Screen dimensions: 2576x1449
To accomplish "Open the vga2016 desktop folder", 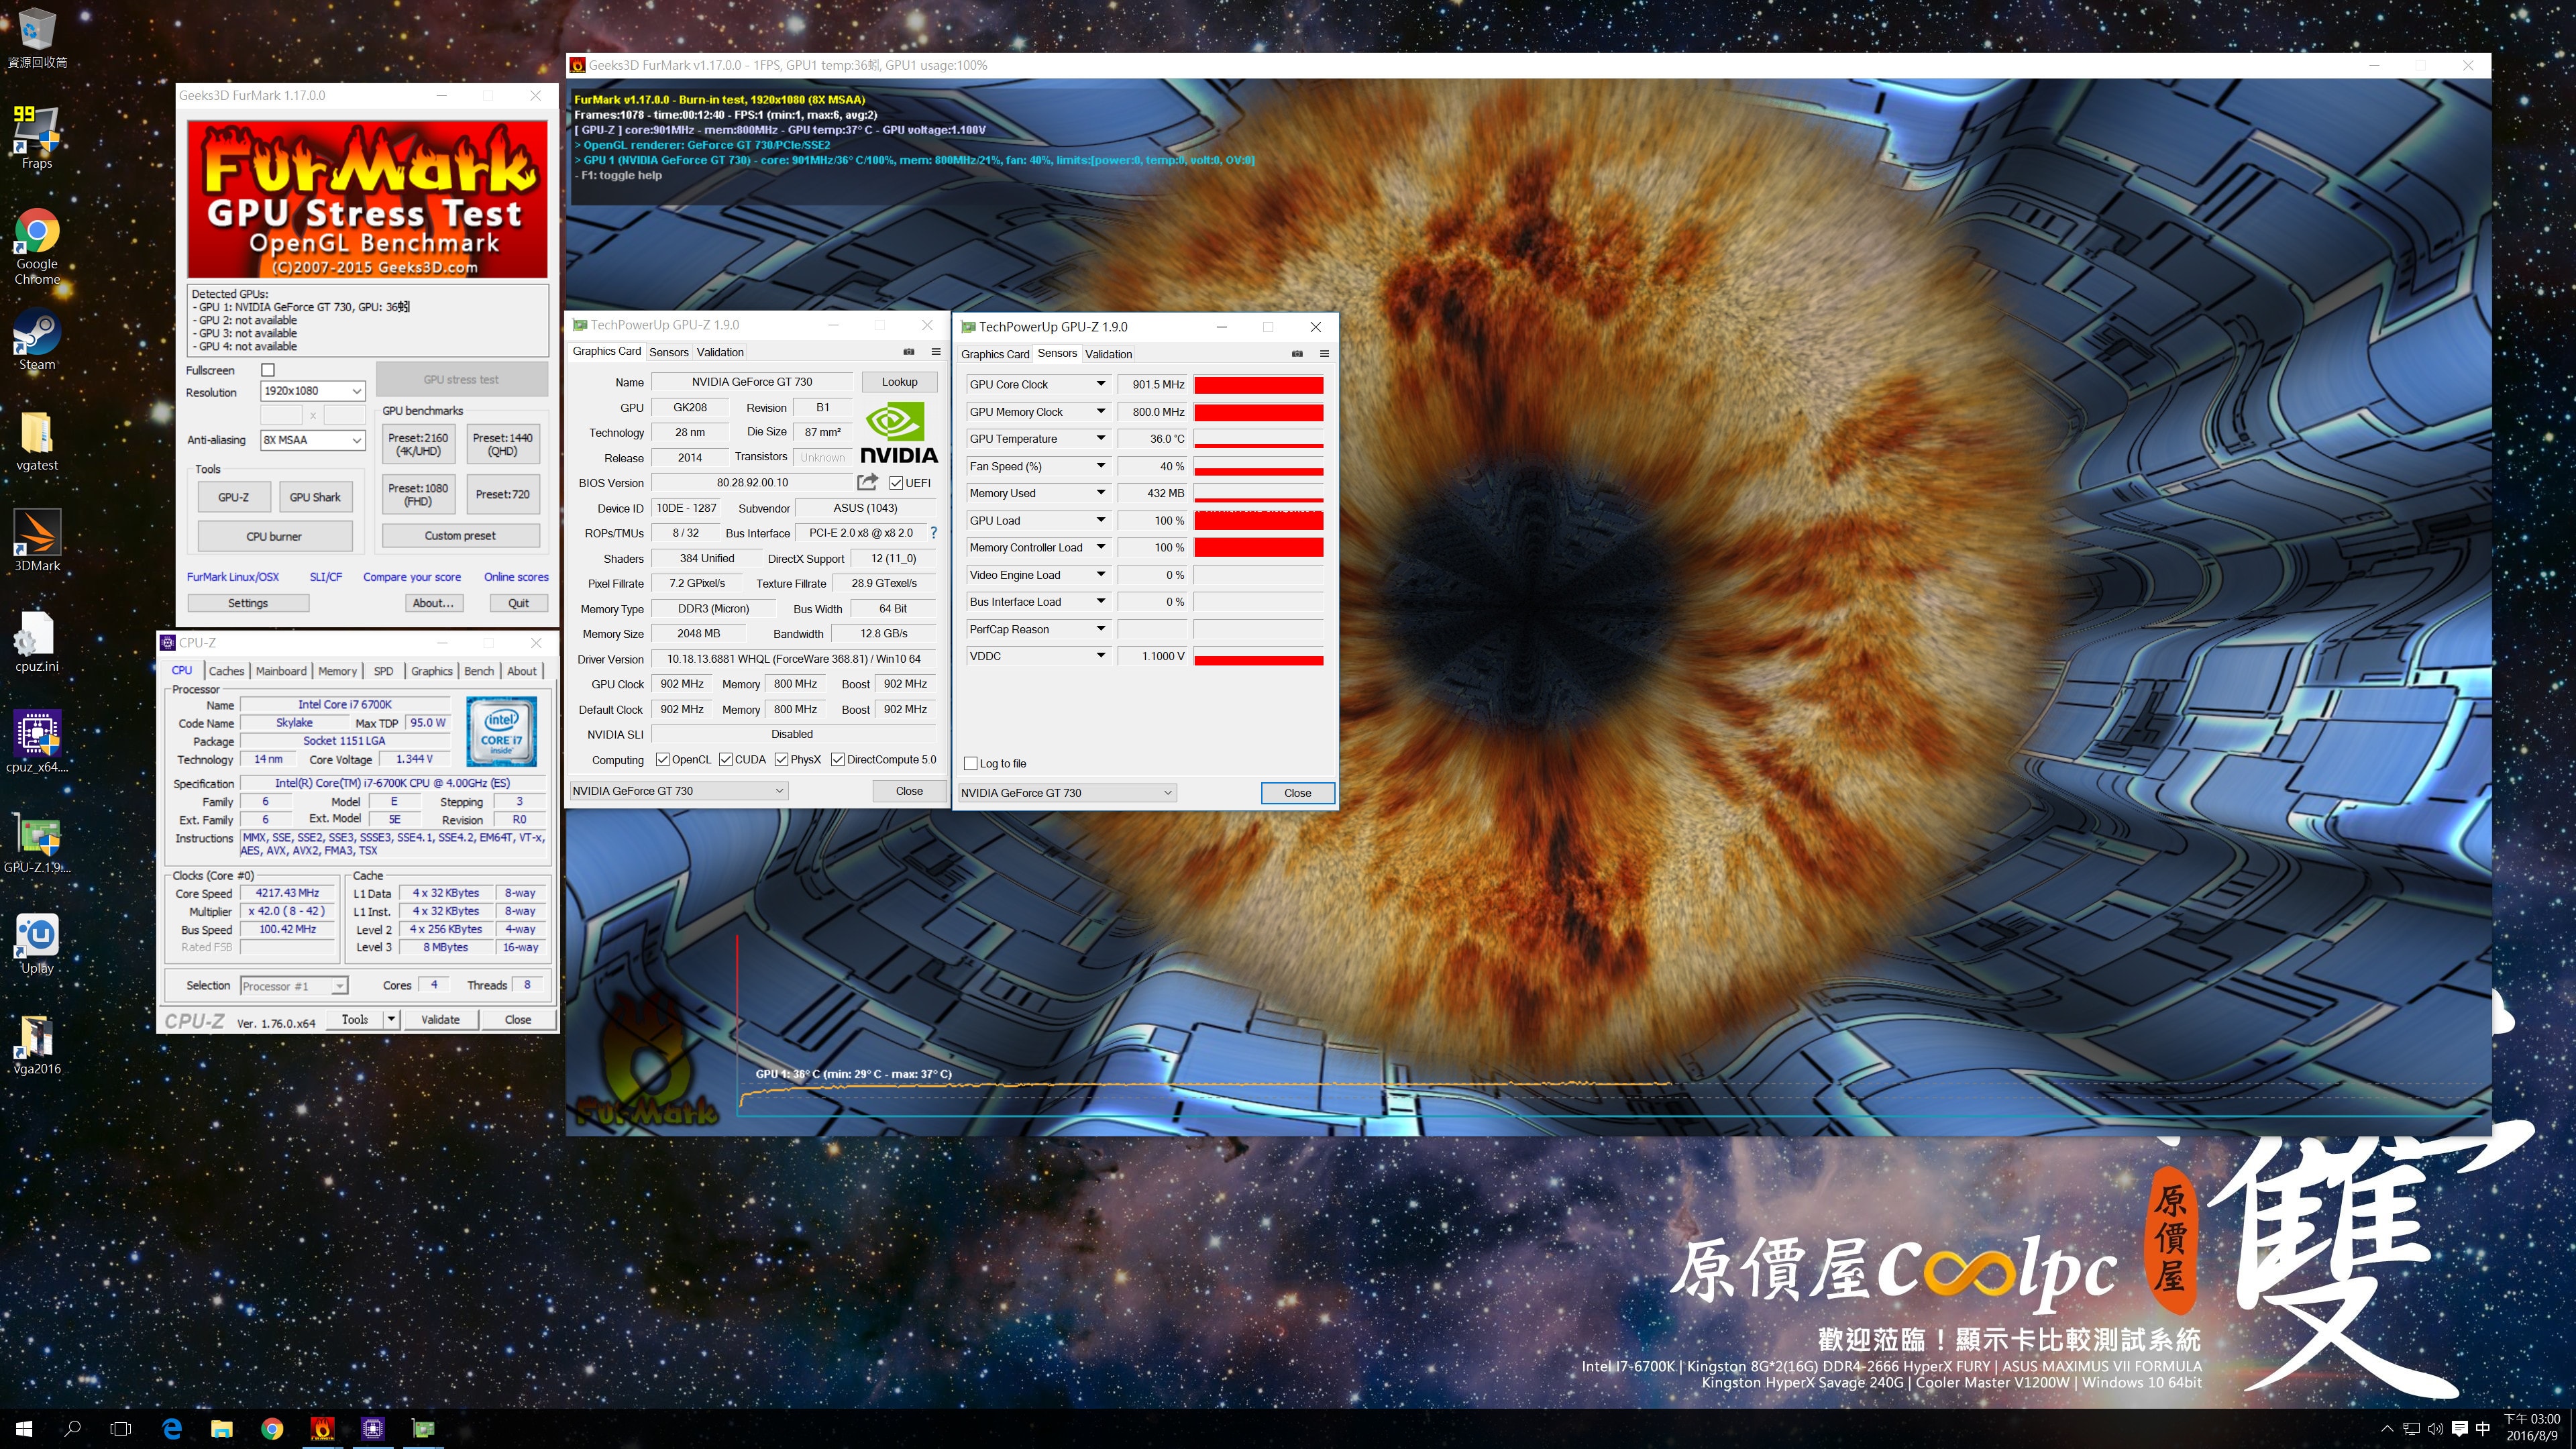I will coord(37,1044).
